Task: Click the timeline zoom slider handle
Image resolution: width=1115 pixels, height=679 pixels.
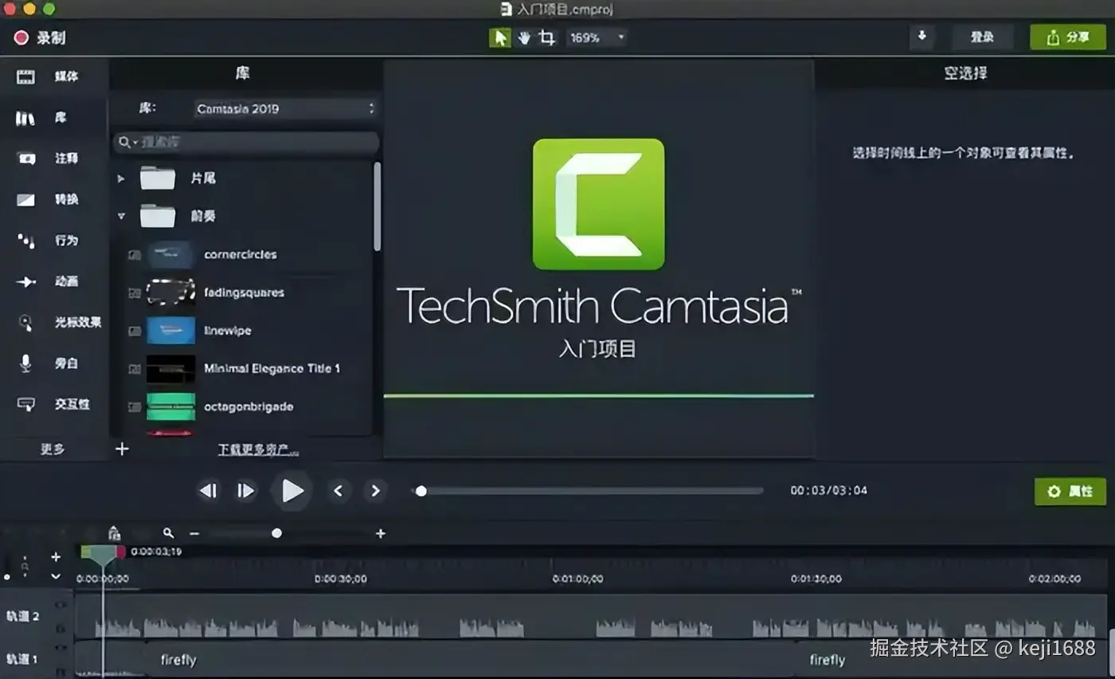Action: (276, 533)
